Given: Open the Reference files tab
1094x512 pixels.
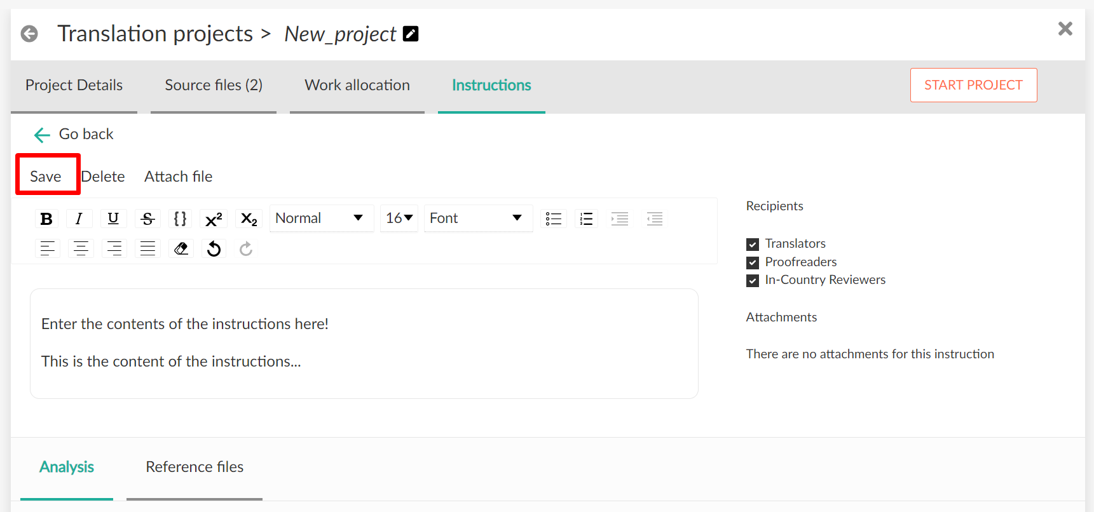Looking at the screenshot, I should click(x=195, y=468).
